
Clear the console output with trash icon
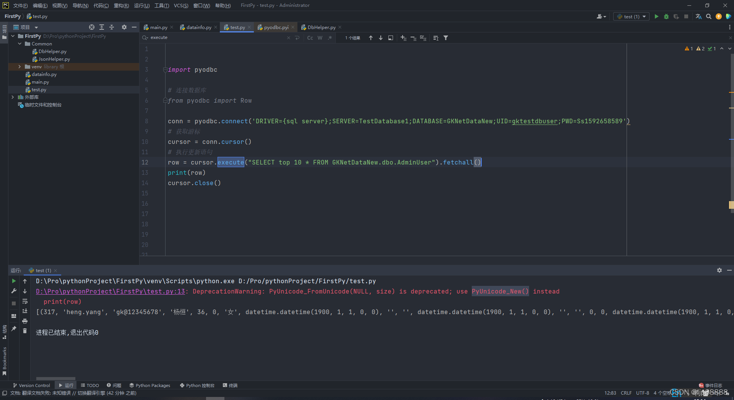pyautogui.click(x=25, y=331)
